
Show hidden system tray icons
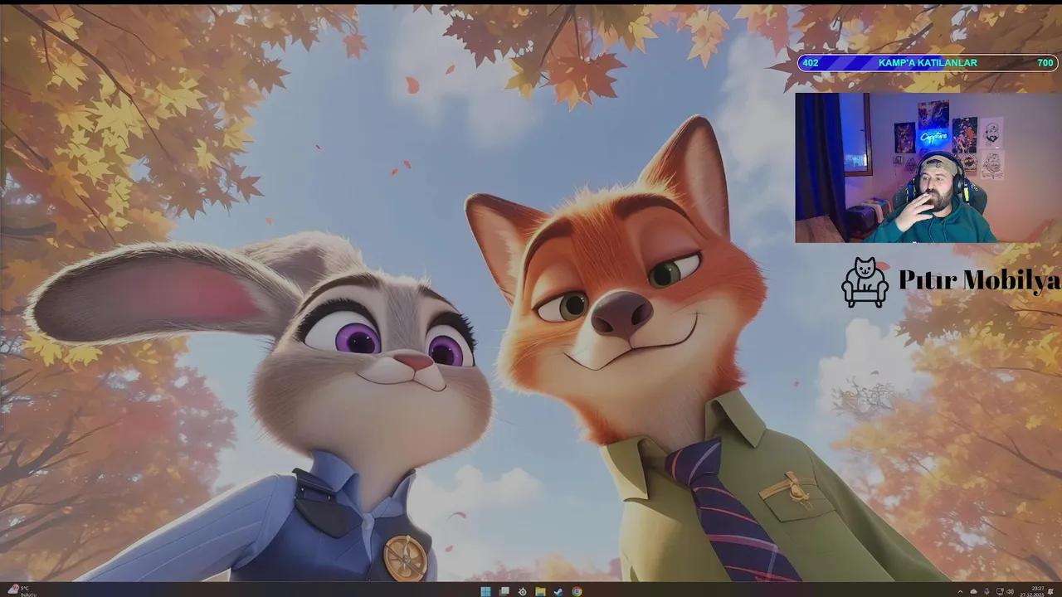pos(960,591)
